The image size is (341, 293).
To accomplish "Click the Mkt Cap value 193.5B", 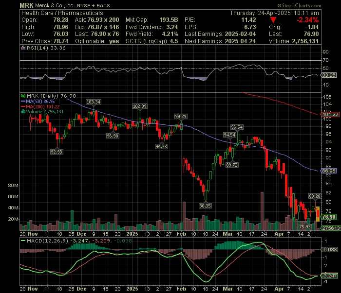I will (x=169, y=20).
